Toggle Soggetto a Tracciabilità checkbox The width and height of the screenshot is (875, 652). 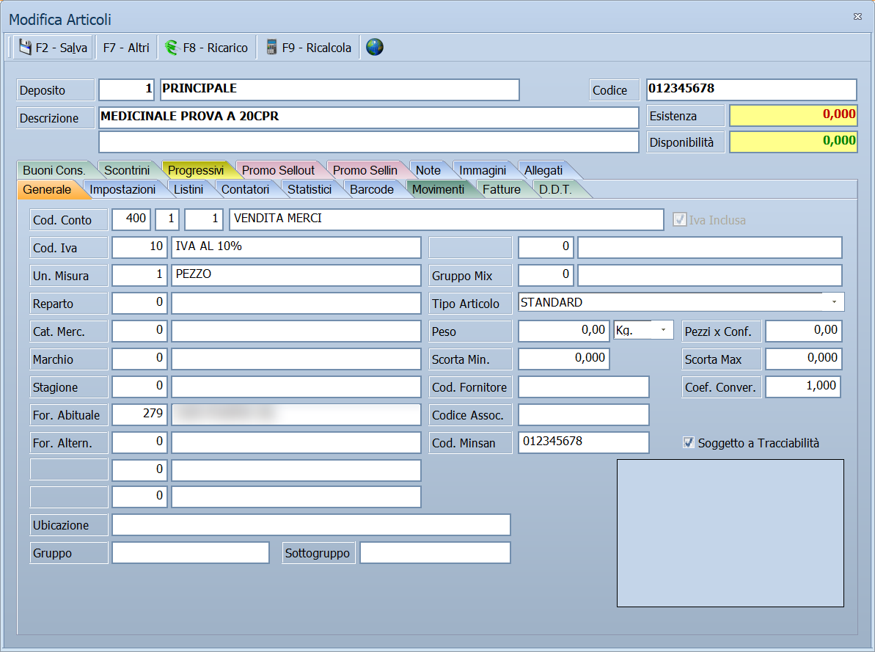click(689, 443)
